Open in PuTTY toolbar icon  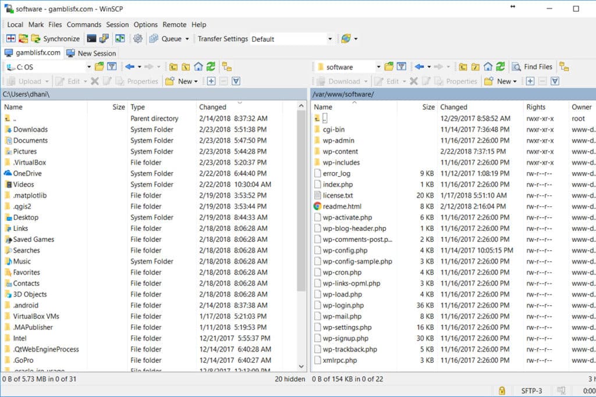pos(104,39)
